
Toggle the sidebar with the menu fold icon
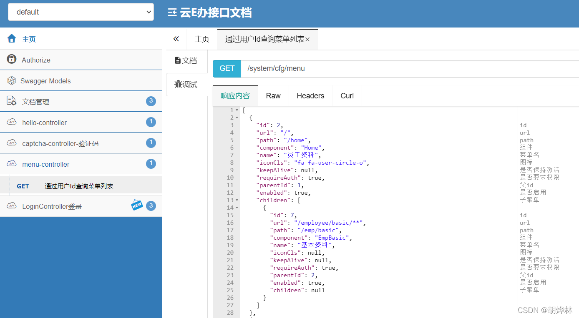[172, 13]
